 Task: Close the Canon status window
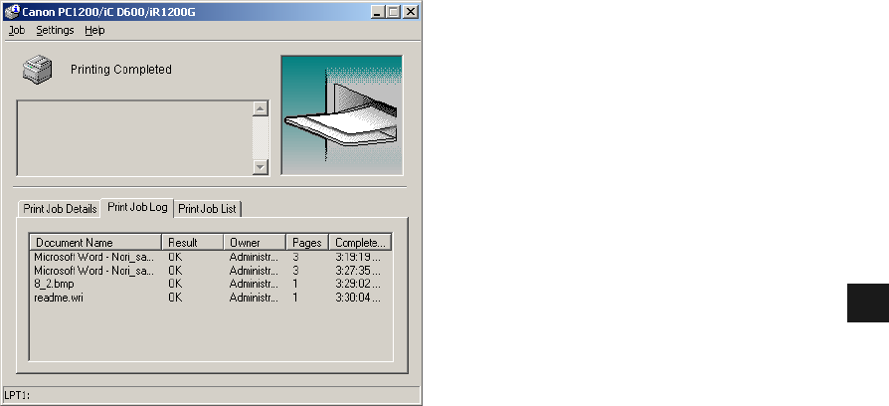(x=411, y=11)
